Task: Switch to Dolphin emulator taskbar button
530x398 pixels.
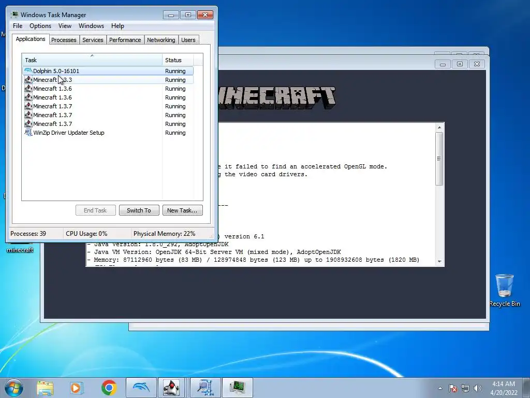Action: (x=141, y=388)
